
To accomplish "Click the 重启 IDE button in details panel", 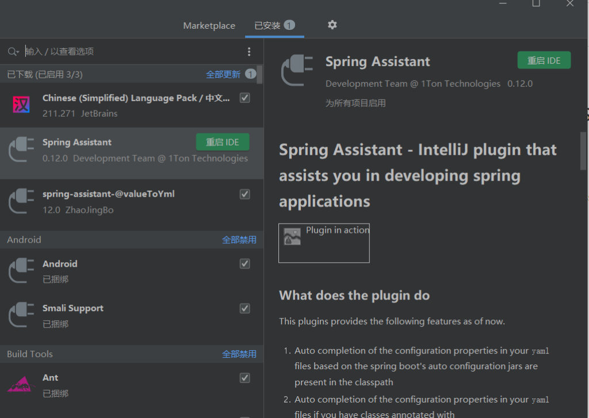I will (x=544, y=60).
